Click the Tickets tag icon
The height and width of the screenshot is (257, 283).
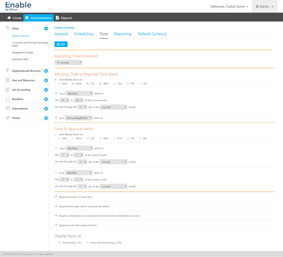click(x=7, y=118)
